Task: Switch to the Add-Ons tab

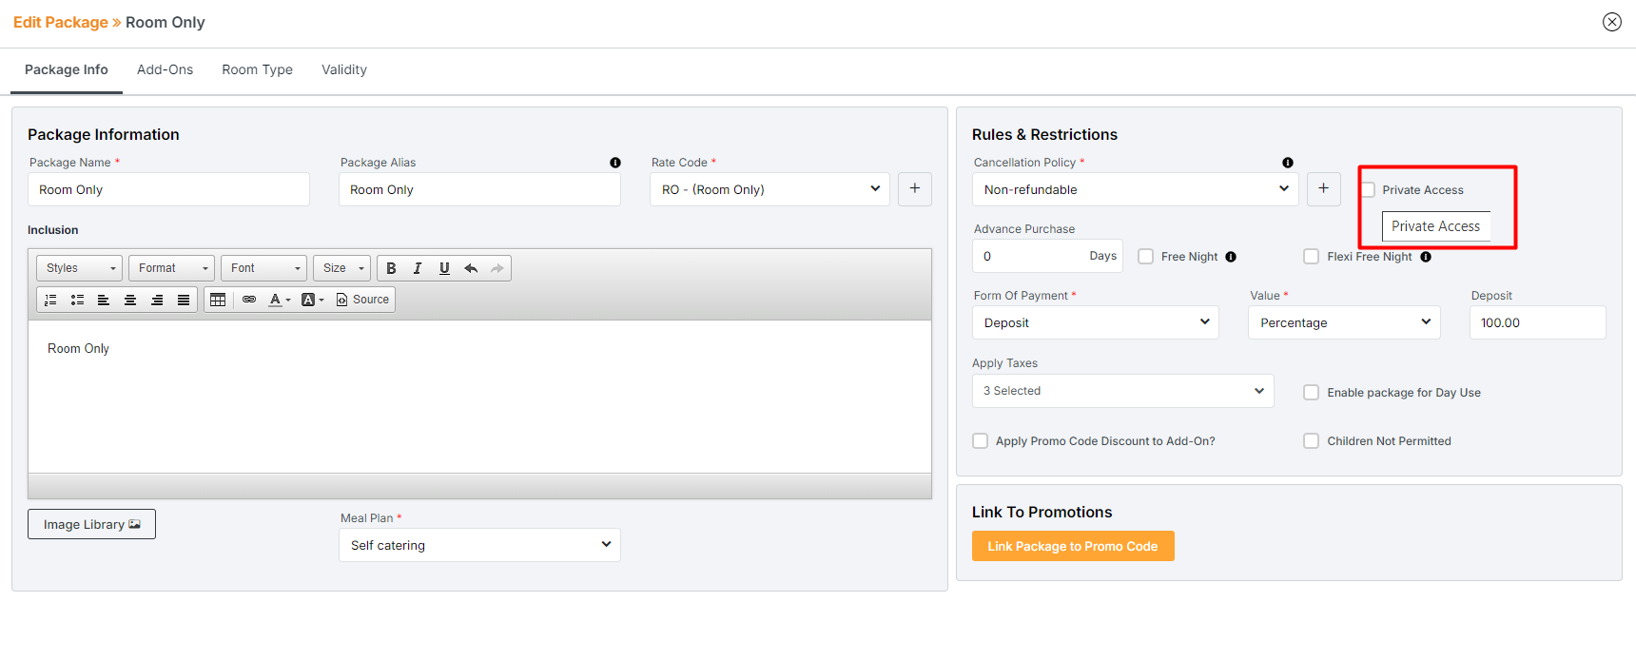Action: coord(165,70)
